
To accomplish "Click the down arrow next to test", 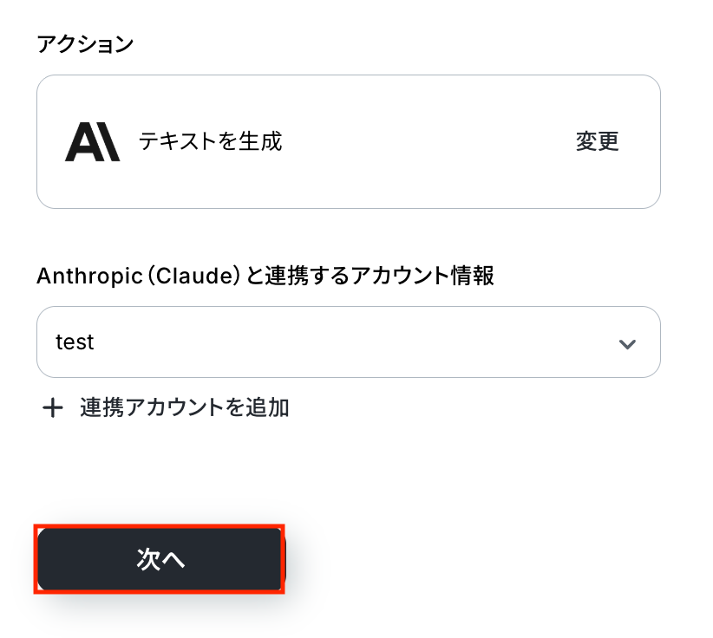I will coord(627,343).
